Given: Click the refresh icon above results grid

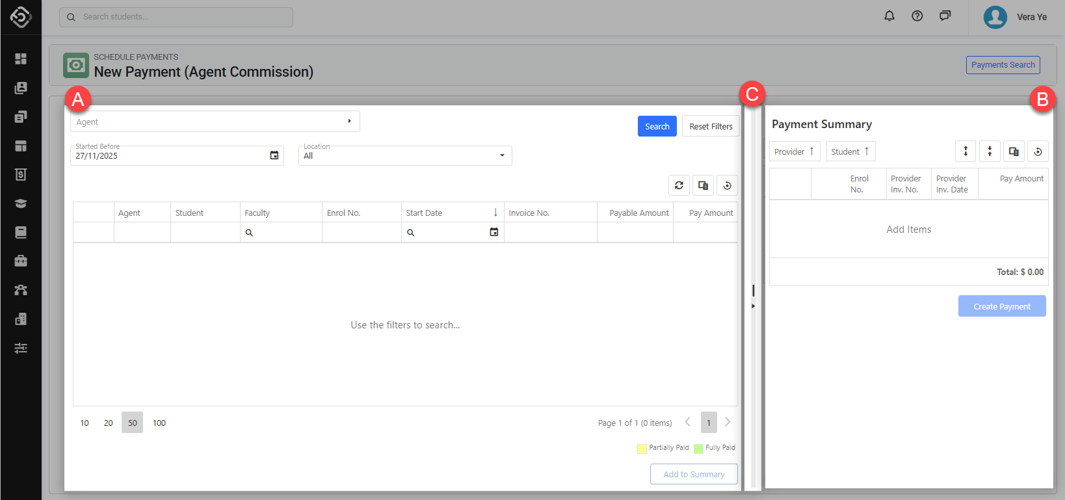Looking at the screenshot, I should click(x=679, y=185).
